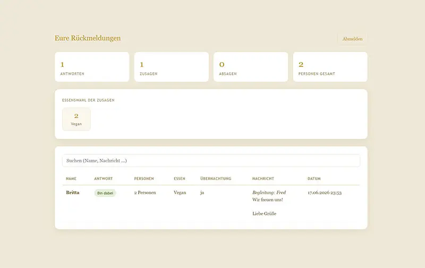Click the date 17.06.2026 23:53
The height and width of the screenshot is (268, 425).
(325, 193)
